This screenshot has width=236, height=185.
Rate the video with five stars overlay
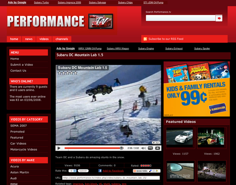tap(67, 73)
